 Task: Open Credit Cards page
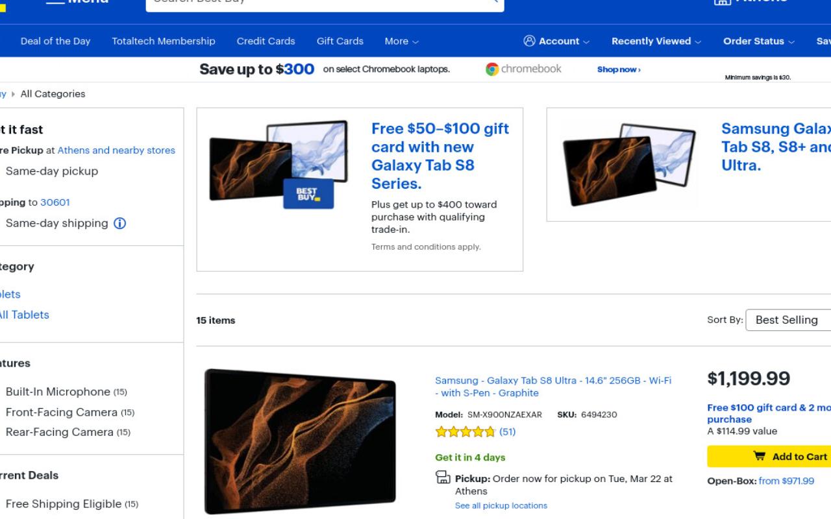(x=266, y=41)
